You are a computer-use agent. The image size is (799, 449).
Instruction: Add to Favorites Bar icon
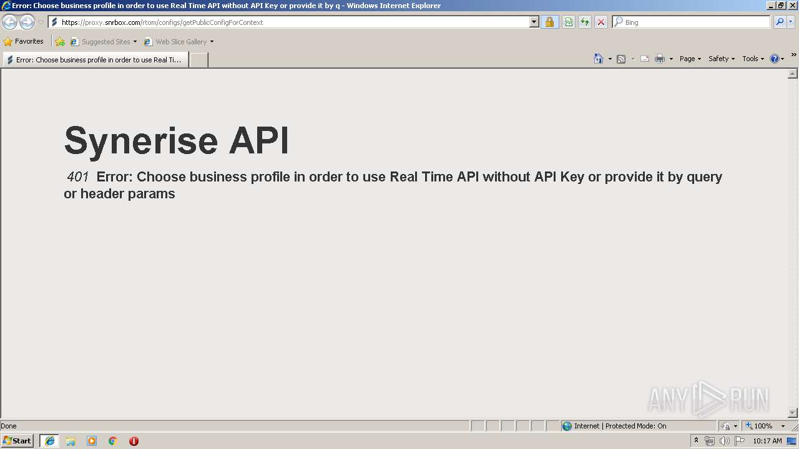tap(60, 42)
